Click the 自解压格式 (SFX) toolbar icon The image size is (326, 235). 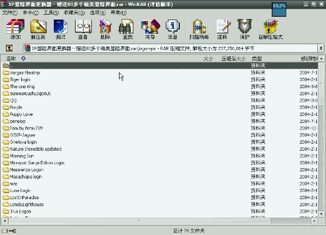(x=271, y=29)
